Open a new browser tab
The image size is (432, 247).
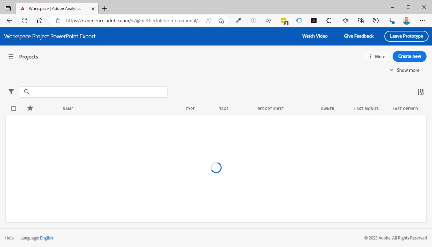[x=104, y=9]
